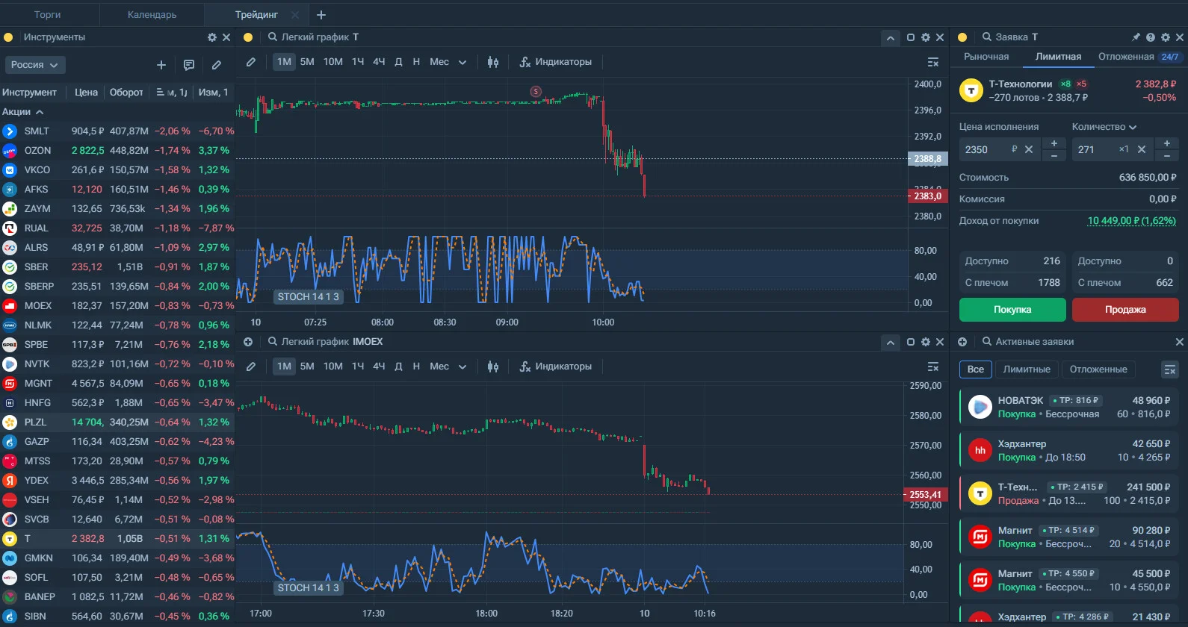Image resolution: width=1188 pixels, height=627 pixels.
Task: Show all active orders with Все
Action: pyautogui.click(x=976, y=369)
